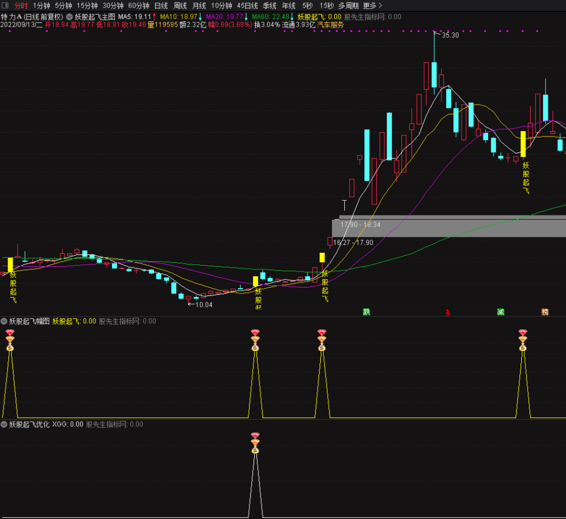This screenshot has width=566, height=519.
Task: Click the 2022/09/13 date text
Action: (22, 25)
